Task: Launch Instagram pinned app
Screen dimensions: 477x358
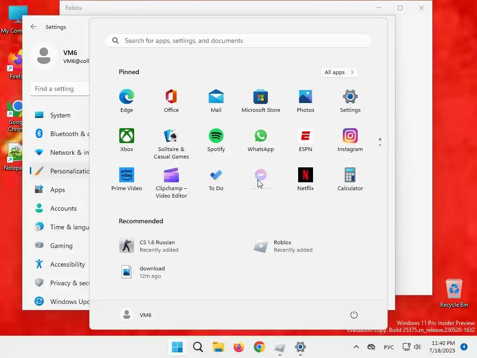Action: pos(350,140)
